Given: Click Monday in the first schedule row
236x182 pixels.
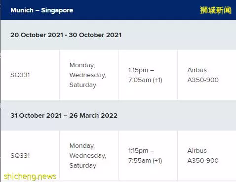Looking at the screenshot, I should (x=82, y=65).
